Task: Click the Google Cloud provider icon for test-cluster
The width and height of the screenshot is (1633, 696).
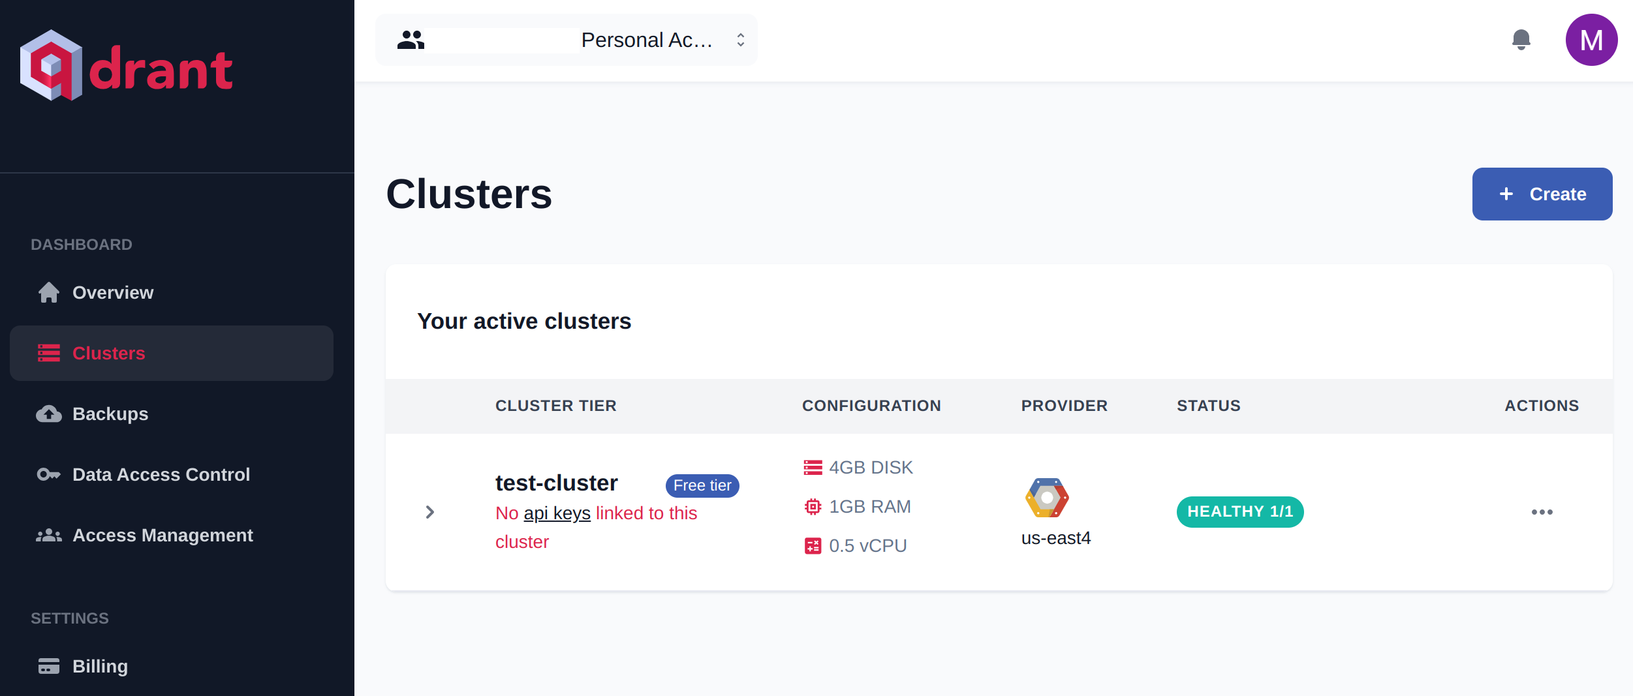Action: (x=1047, y=498)
